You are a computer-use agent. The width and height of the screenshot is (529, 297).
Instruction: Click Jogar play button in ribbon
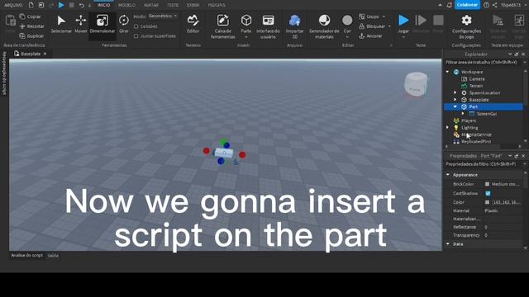[x=403, y=20]
